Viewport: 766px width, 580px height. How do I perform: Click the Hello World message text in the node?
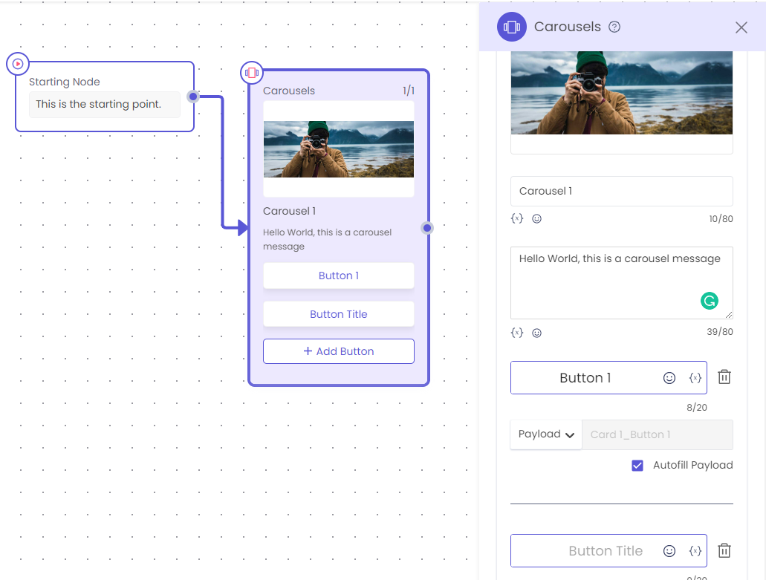[x=328, y=239]
